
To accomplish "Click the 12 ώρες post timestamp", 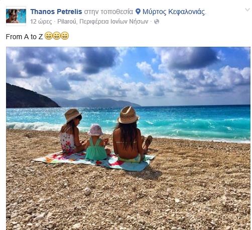I will (41, 22).
